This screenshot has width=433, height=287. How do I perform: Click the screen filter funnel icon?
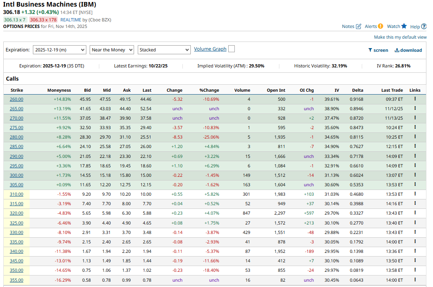tap(370, 50)
